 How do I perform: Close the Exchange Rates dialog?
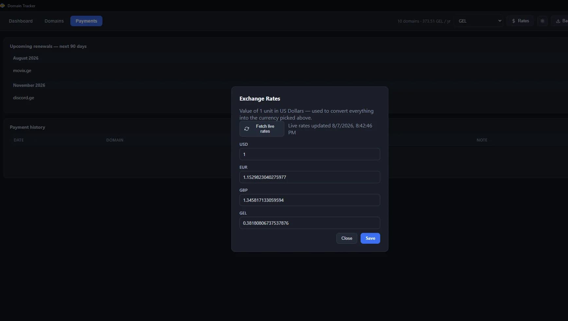(346, 238)
